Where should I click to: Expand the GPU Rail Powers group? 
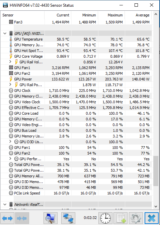pos(10,85)
